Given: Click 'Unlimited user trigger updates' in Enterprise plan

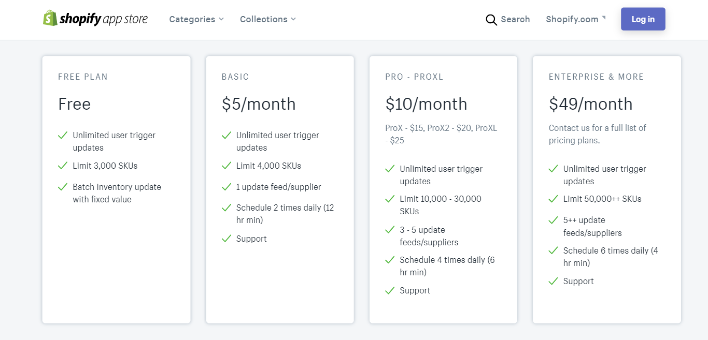Looking at the screenshot, I should point(605,175).
